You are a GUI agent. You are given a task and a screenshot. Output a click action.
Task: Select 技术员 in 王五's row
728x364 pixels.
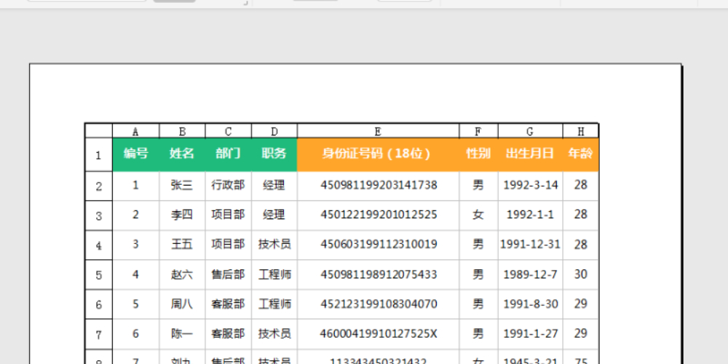click(274, 245)
